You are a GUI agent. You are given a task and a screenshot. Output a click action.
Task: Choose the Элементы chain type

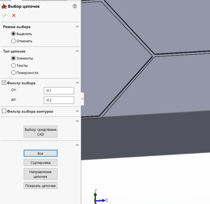[13, 58]
